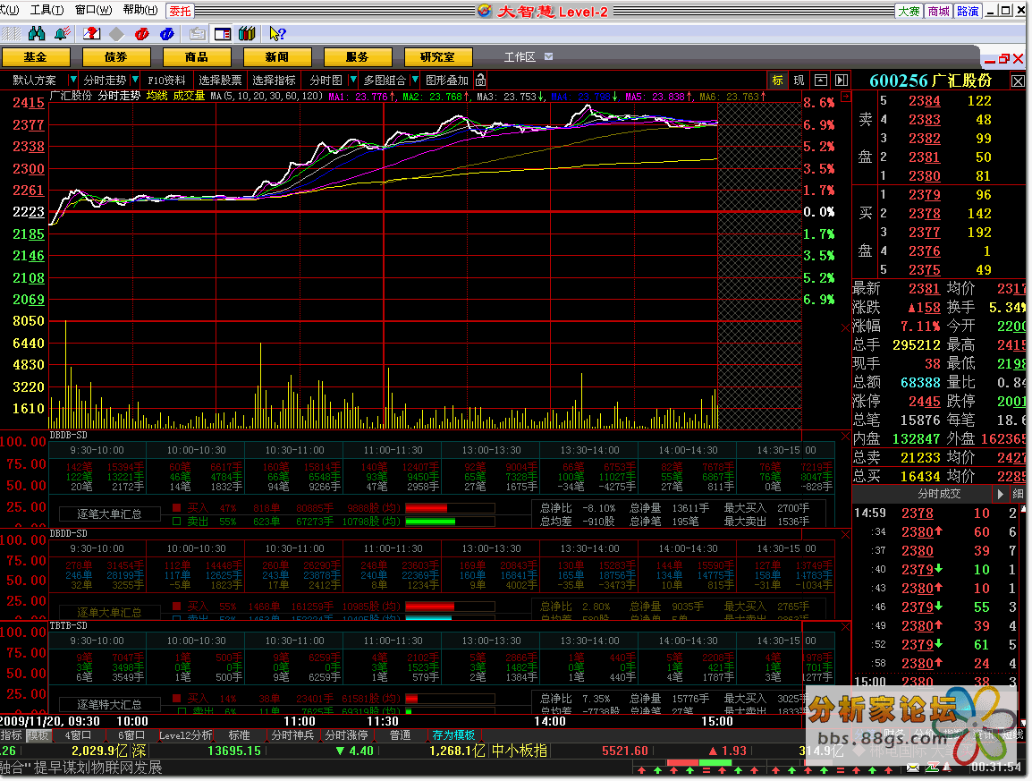Select the 存为模板 tab
1032x781 pixels.
pos(453,734)
